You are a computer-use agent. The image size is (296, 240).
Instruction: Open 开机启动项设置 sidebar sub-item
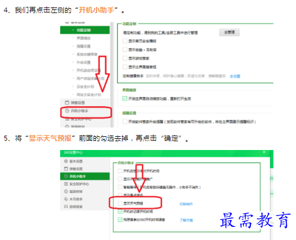[x=88, y=71]
